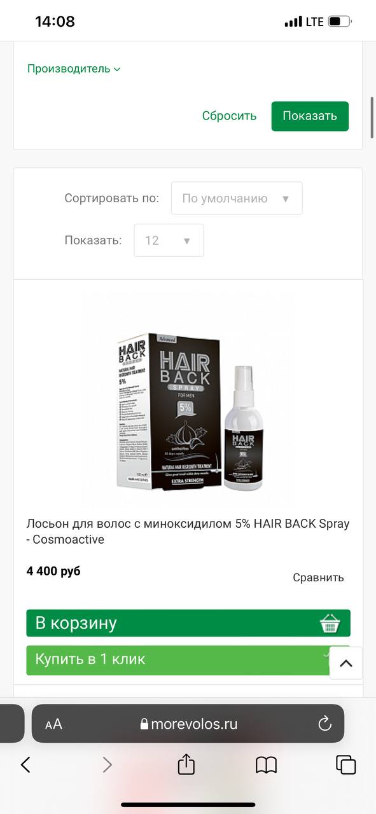The image size is (376, 814).
Task: Open the Safari share sheet icon
Action: point(186,763)
